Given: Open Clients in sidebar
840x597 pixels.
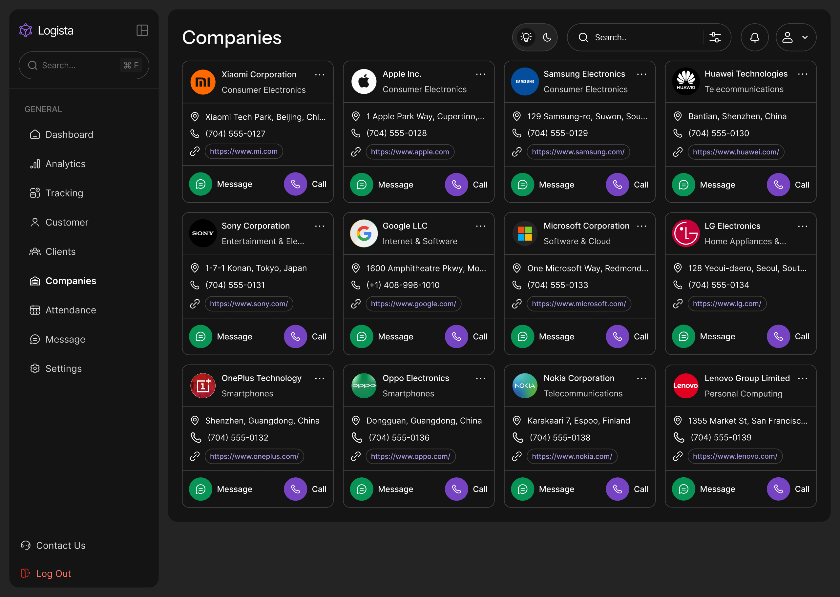Looking at the screenshot, I should click(x=52, y=251).
